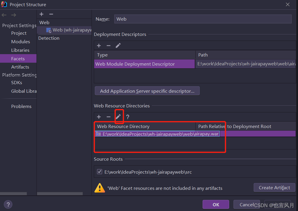298x211 pixels.
Task: Add a web resource directory
Action: (99, 117)
